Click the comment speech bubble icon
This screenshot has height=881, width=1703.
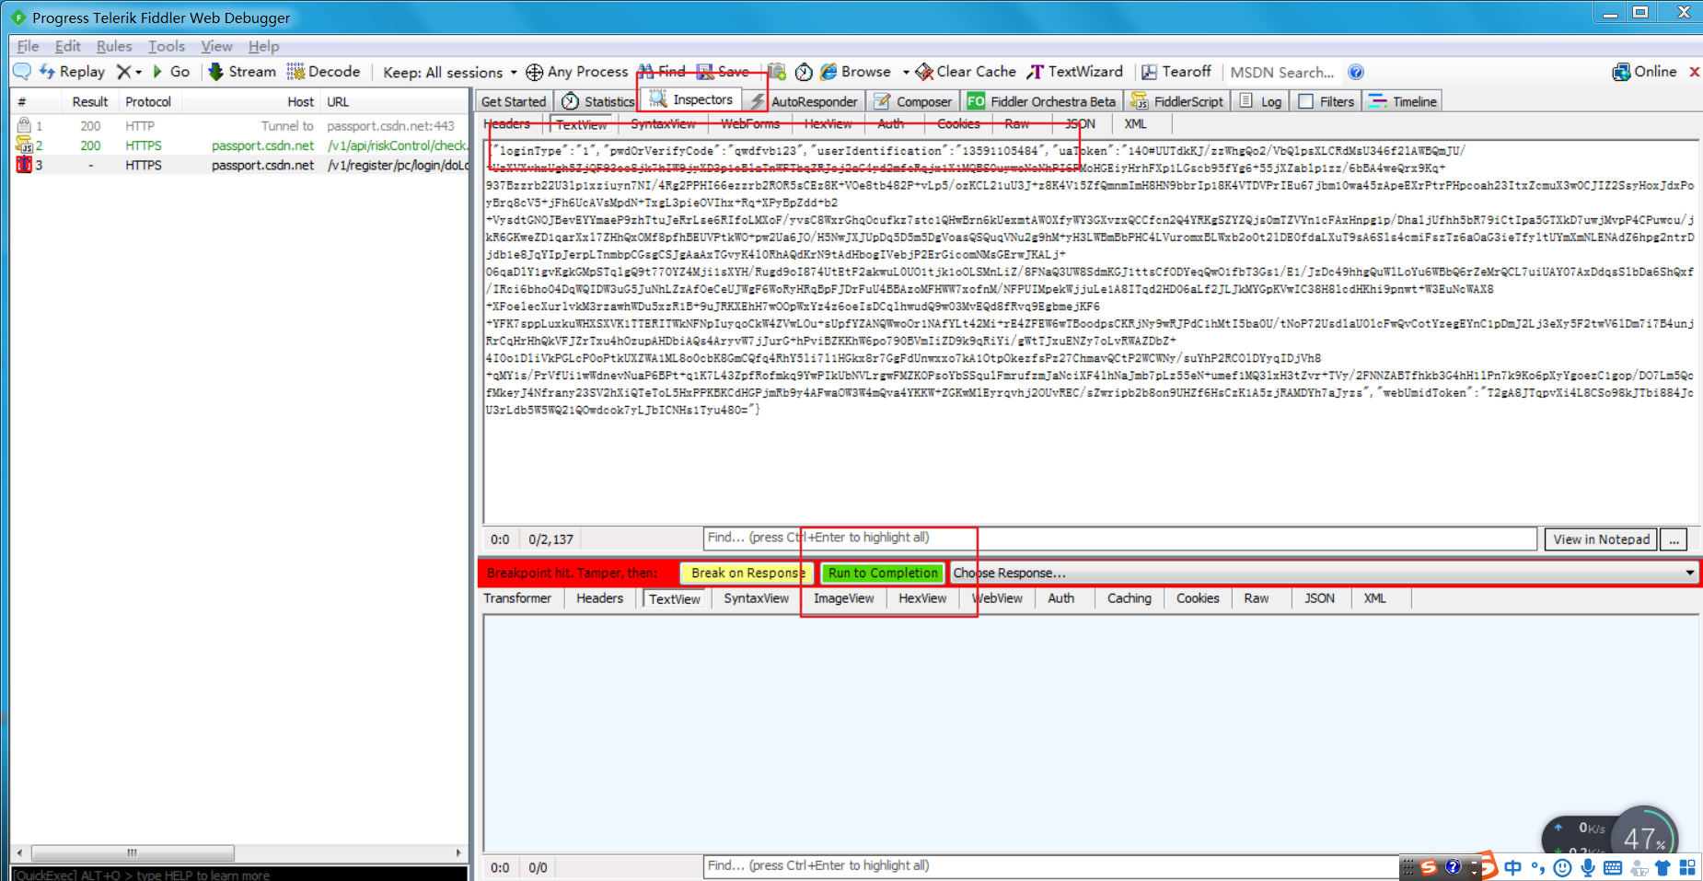point(21,72)
